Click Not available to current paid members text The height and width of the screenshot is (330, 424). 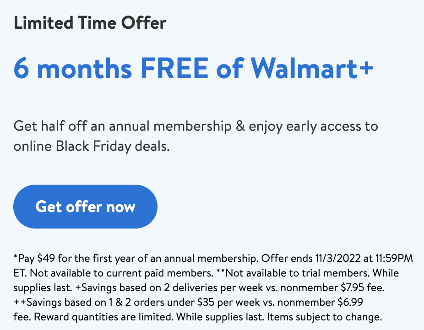click(x=122, y=273)
